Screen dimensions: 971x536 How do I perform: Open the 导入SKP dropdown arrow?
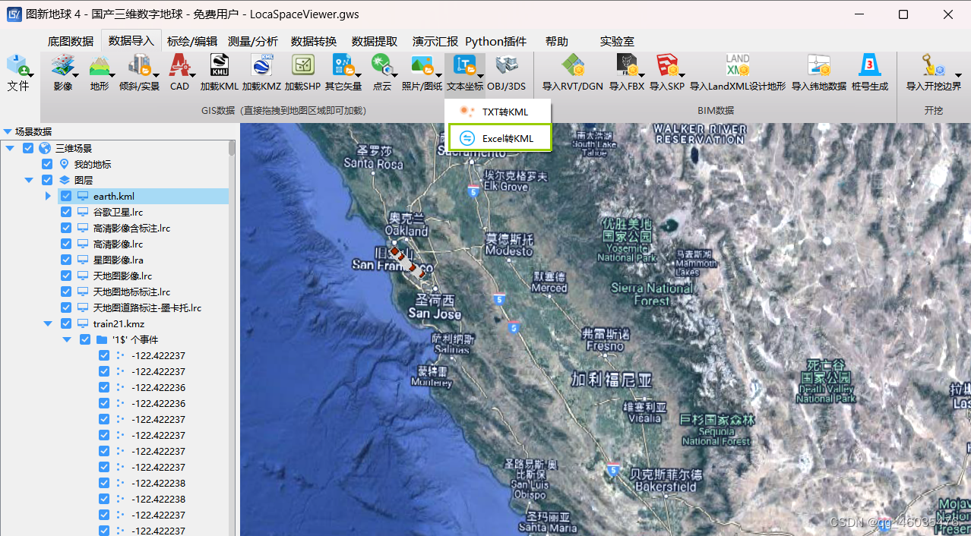(682, 75)
